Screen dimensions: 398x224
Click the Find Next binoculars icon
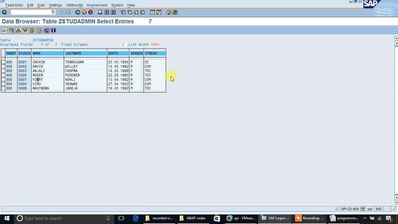113,12
